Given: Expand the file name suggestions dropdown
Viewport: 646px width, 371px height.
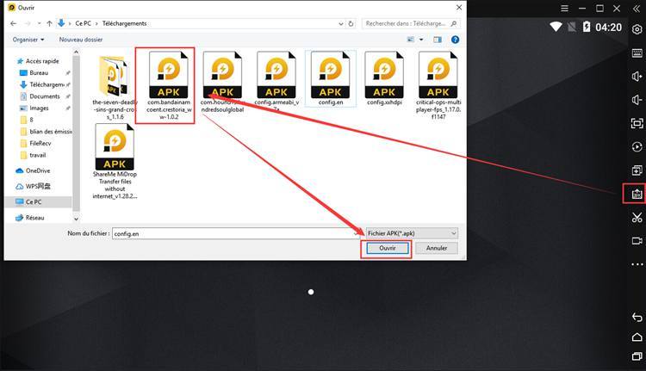Looking at the screenshot, I should pyautogui.click(x=356, y=233).
